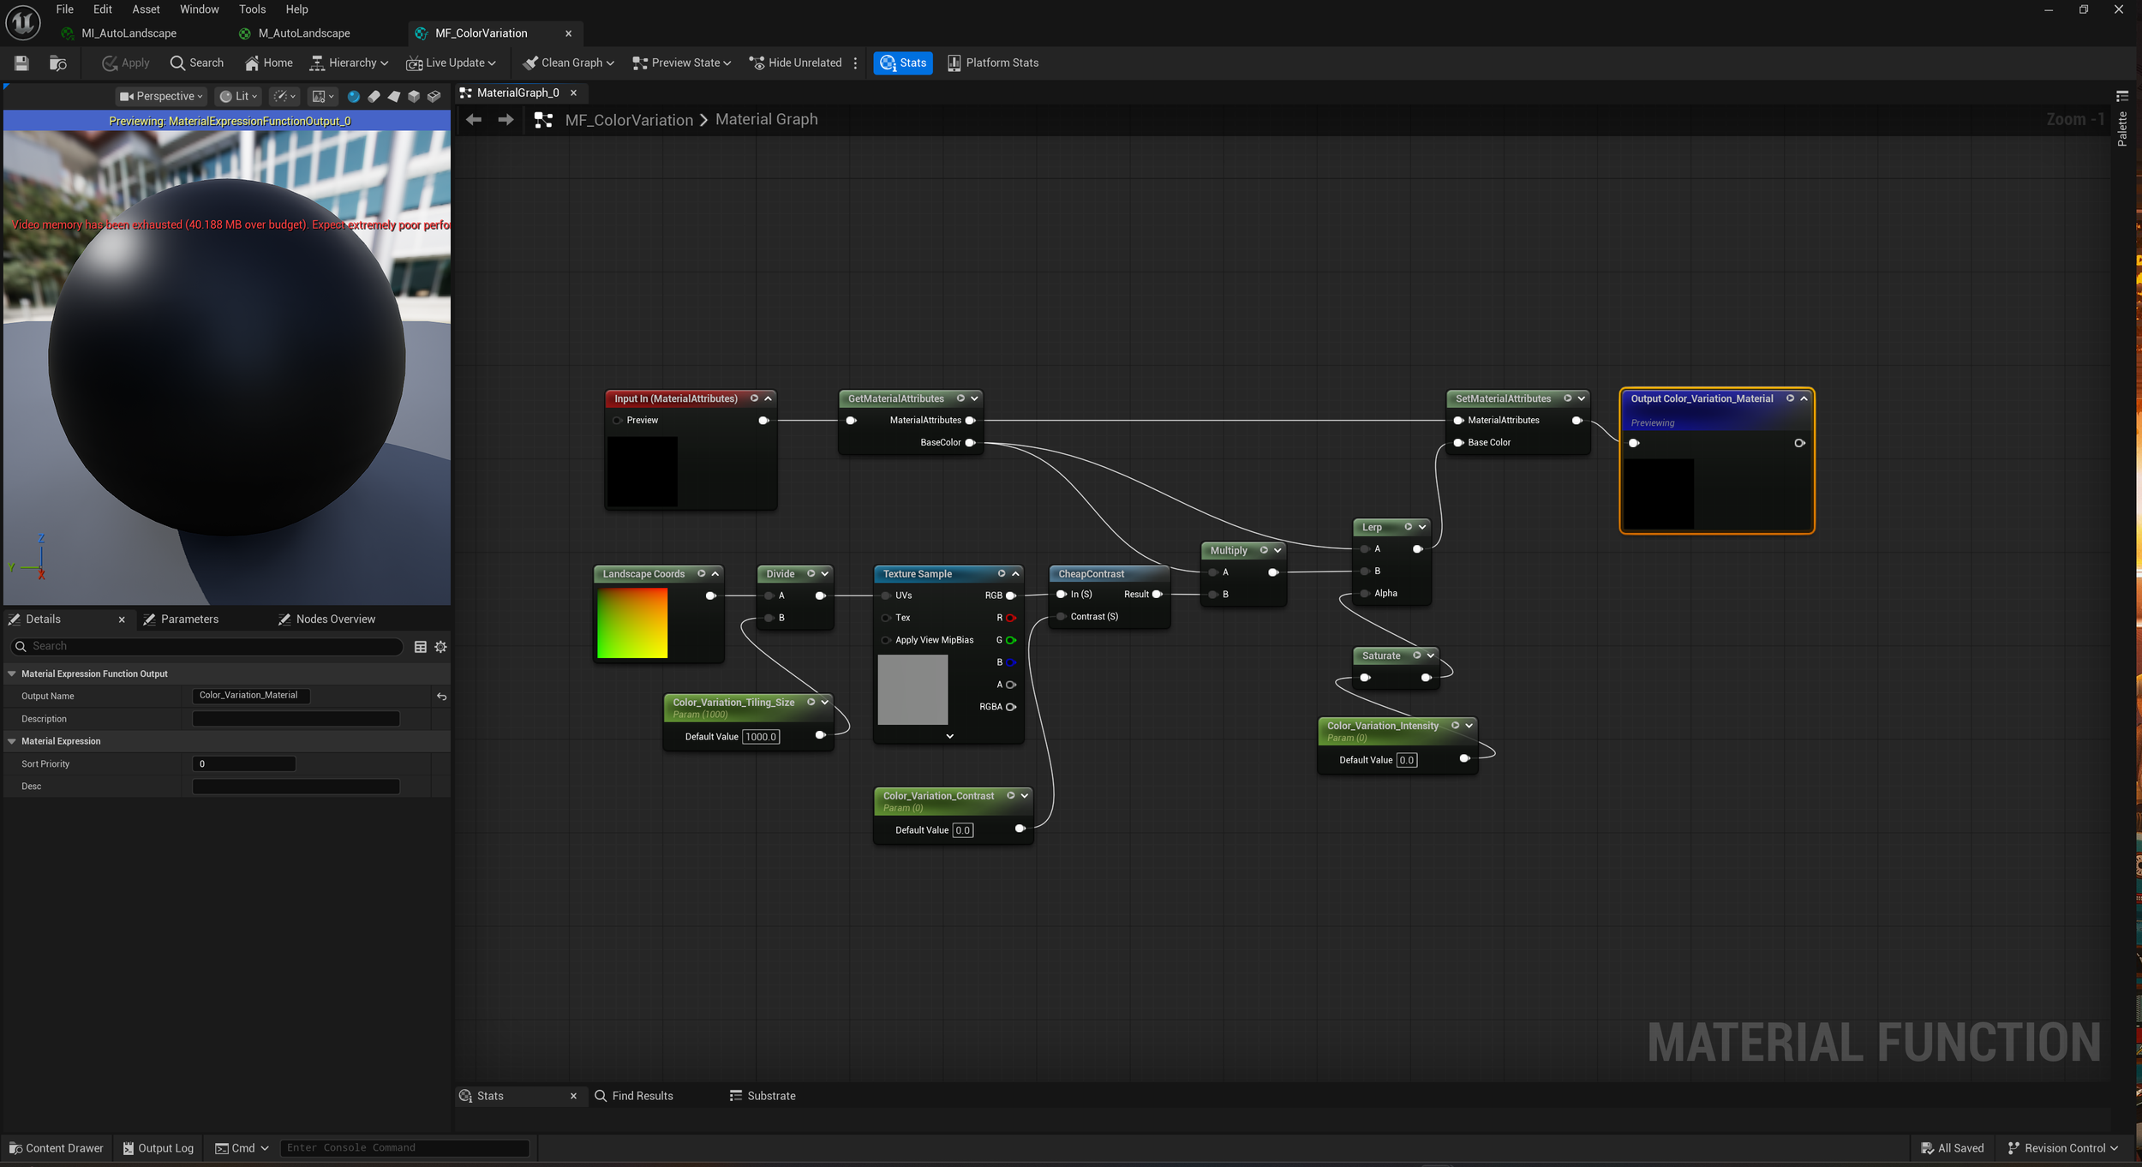Click the Content Drawer button

(57, 1148)
